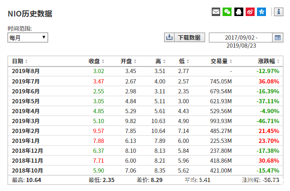The width and height of the screenshot is (290, 191).
Task: Click volume 421.00M for 2018年10月
Action: pyautogui.click(x=221, y=170)
